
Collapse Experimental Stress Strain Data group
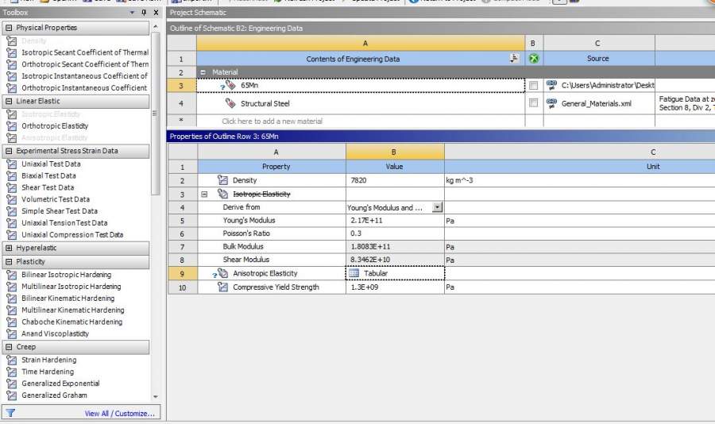(9, 151)
